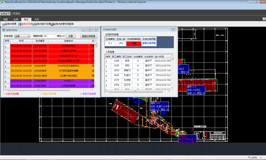
Task: Click the favorites star icon
Action: tap(8, 7)
